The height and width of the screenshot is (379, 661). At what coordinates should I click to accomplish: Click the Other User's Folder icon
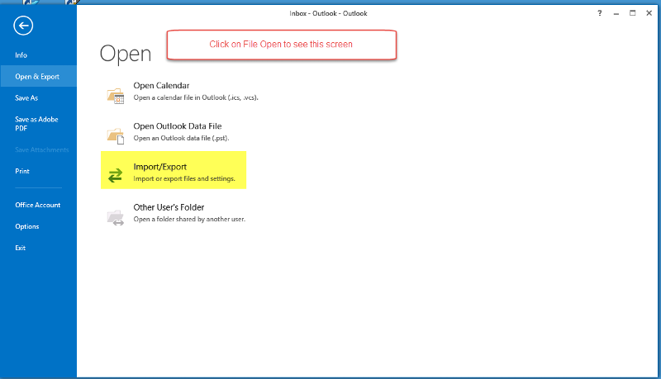[x=116, y=218]
